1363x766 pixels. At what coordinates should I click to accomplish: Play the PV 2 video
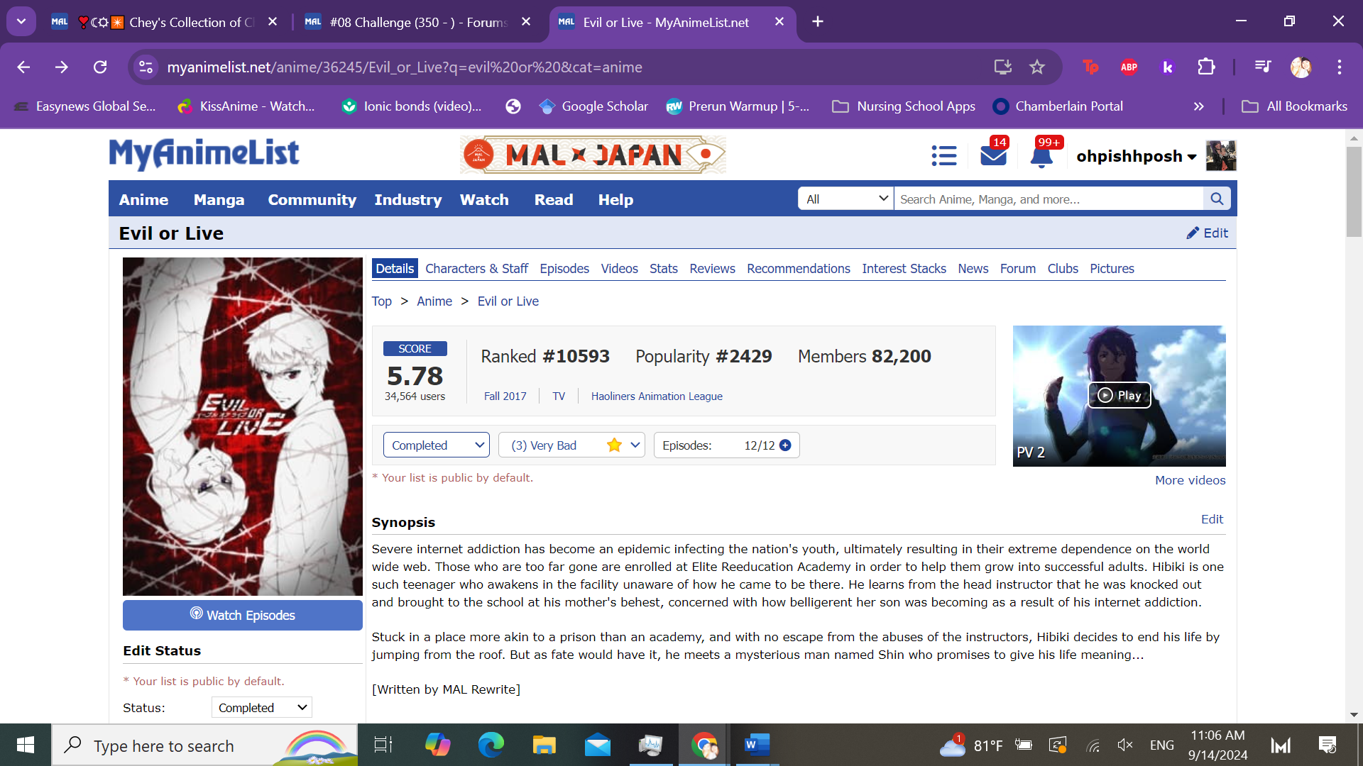[1119, 395]
